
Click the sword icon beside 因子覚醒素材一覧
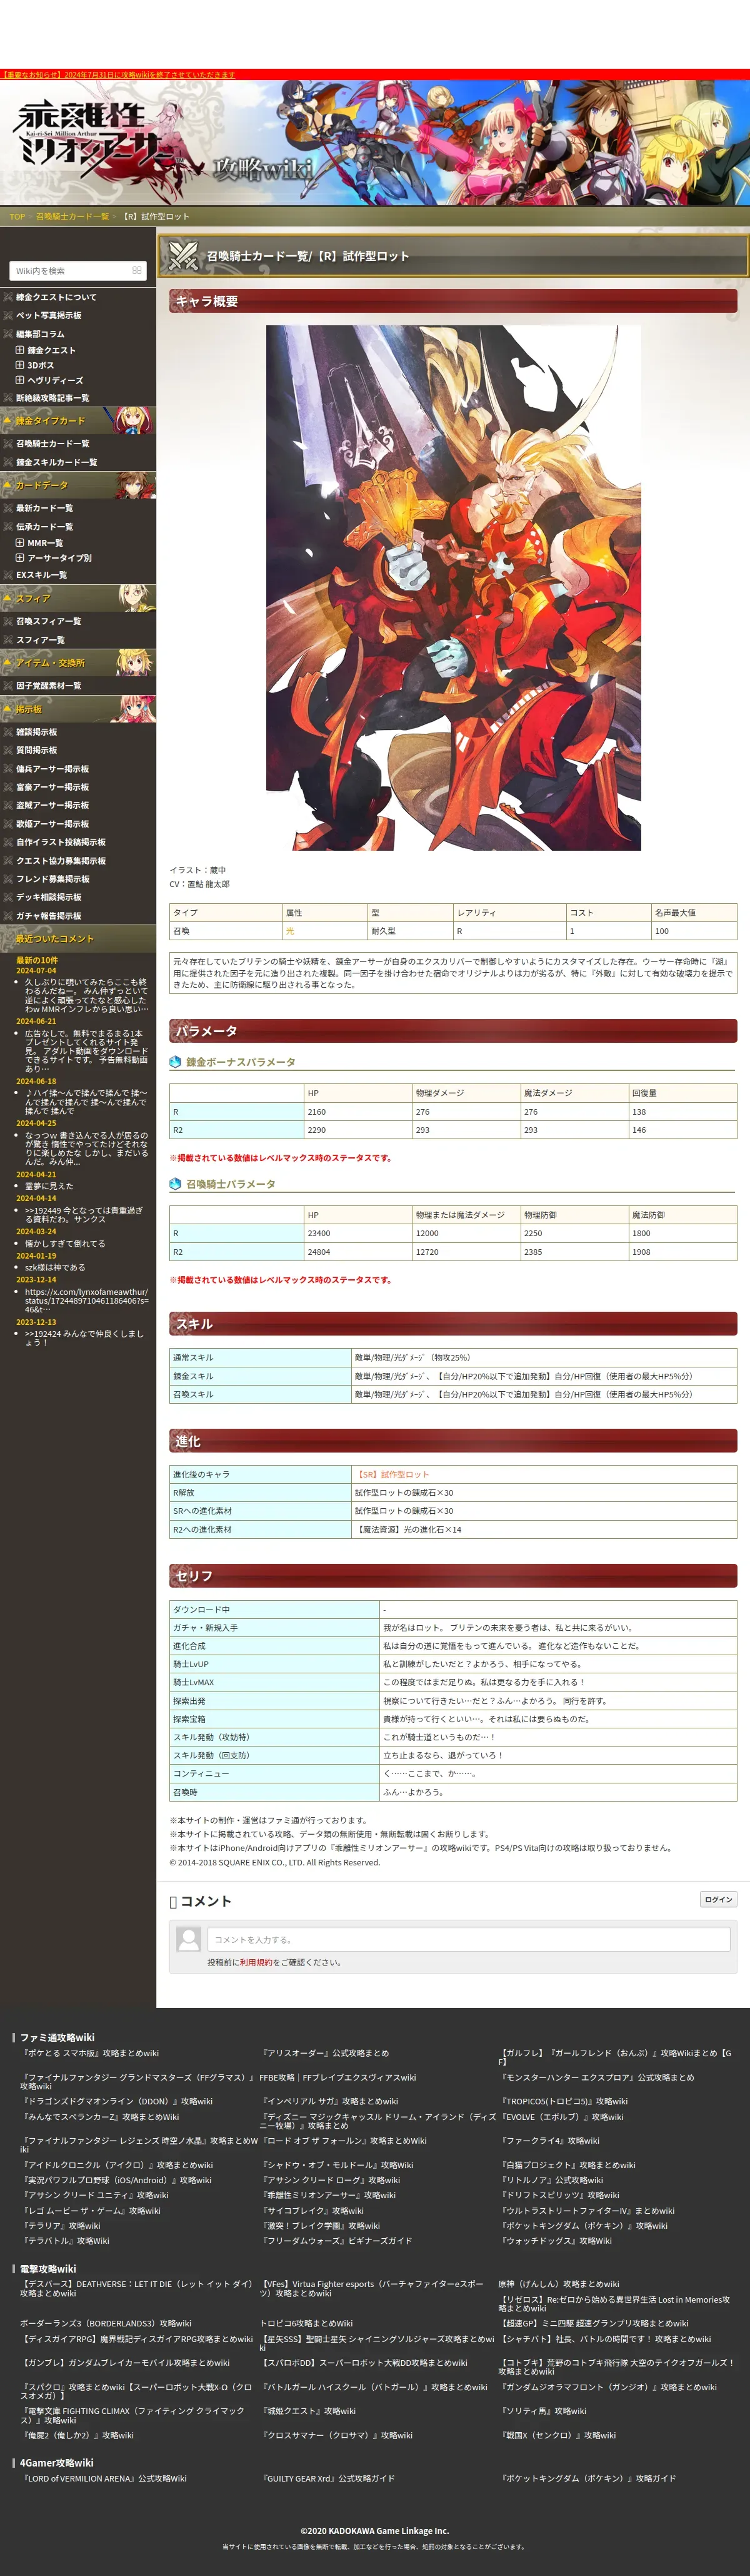(8, 686)
